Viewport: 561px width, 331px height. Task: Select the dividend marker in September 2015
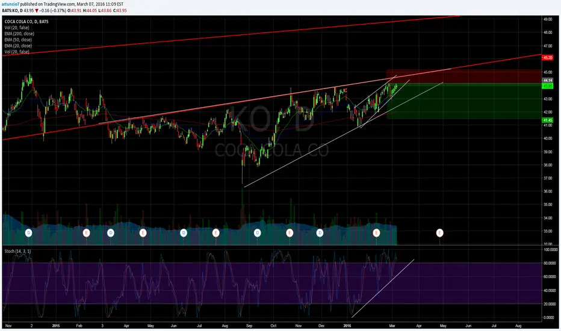click(257, 233)
